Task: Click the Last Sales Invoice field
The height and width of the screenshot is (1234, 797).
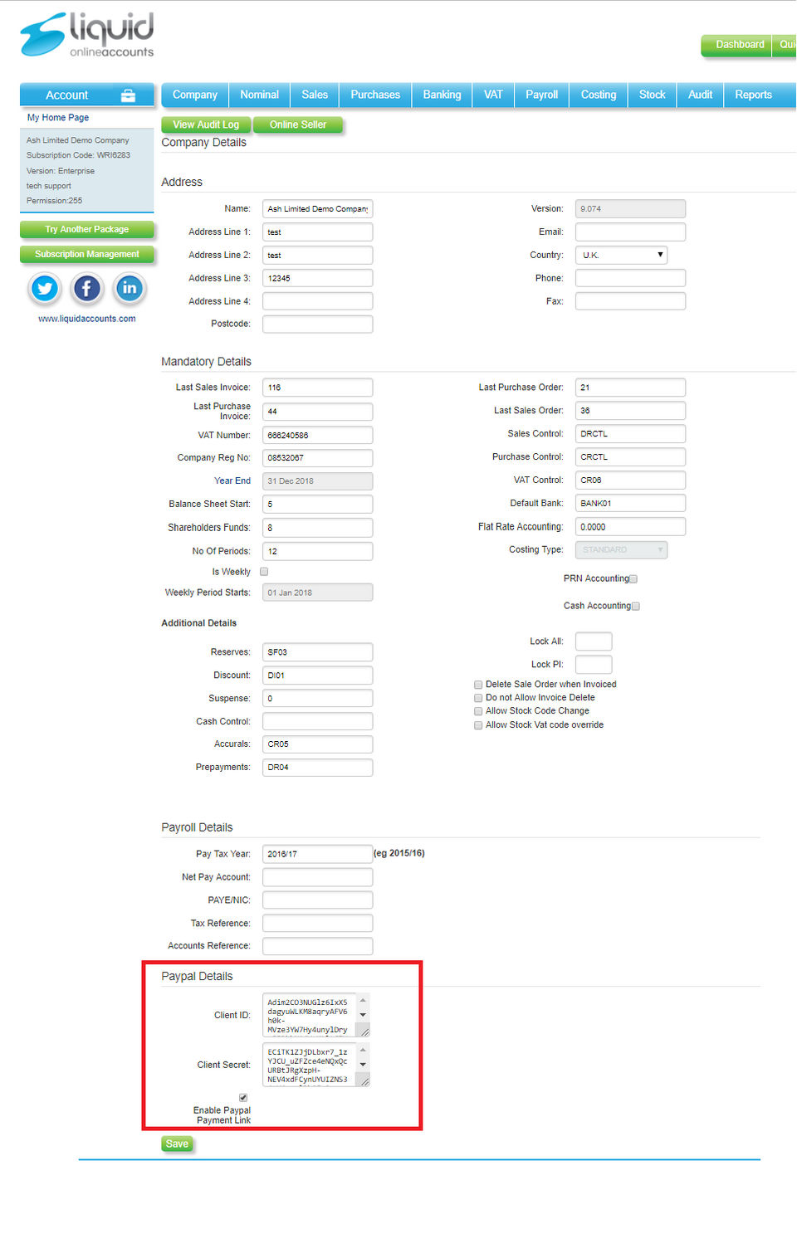Action: click(317, 388)
